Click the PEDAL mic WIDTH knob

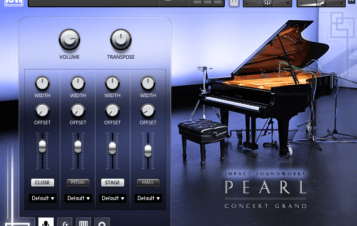coord(77,84)
